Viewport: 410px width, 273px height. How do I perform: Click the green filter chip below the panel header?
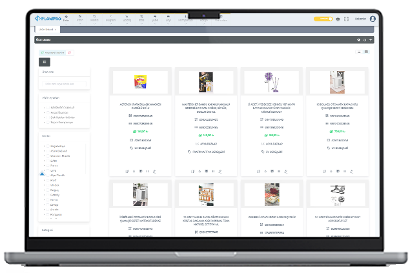tap(52, 52)
